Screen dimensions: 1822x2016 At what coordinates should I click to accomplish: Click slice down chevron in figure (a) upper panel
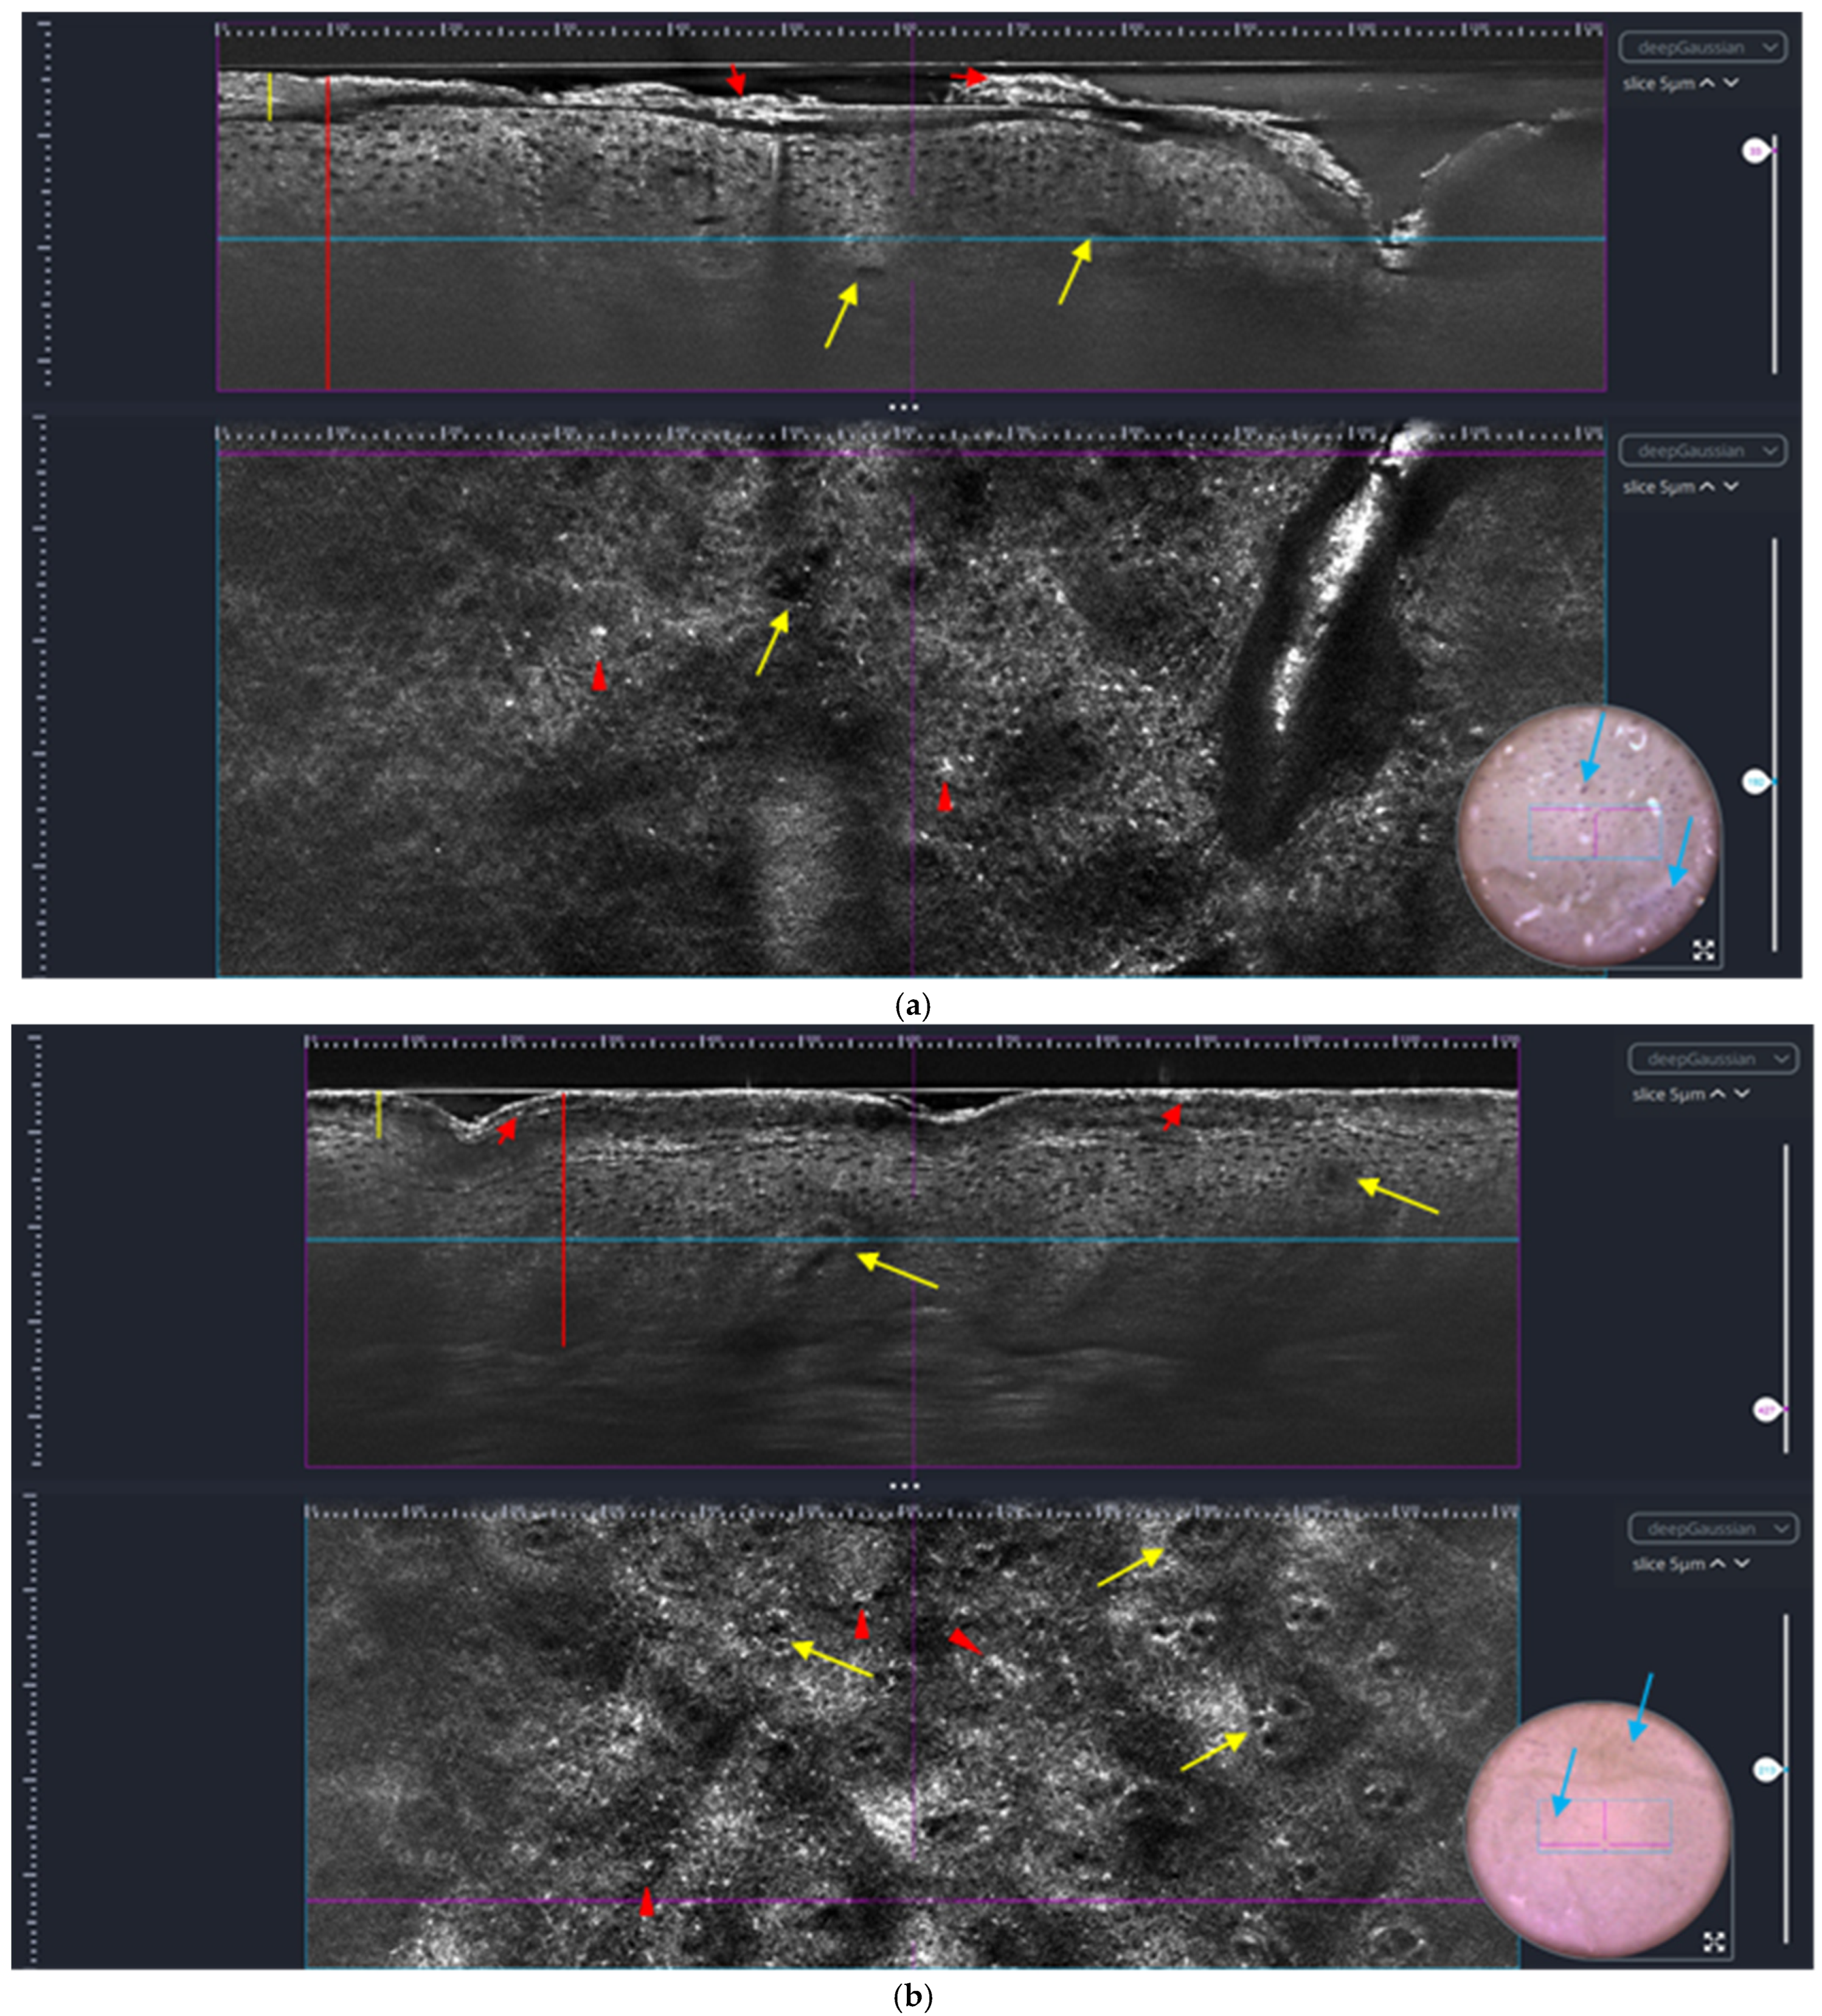(1732, 83)
